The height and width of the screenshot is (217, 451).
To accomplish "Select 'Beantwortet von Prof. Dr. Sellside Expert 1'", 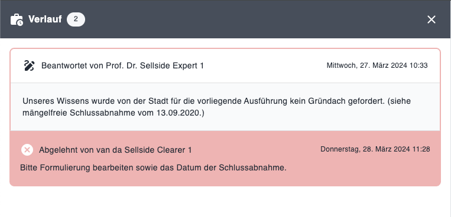I will (x=122, y=65).
